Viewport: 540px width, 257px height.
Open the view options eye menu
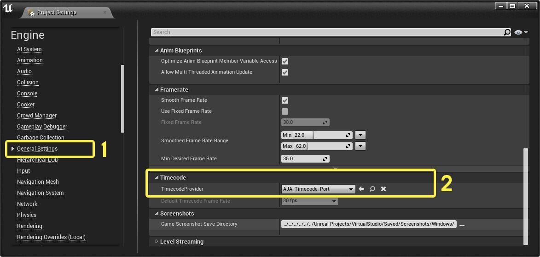point(521,32)
